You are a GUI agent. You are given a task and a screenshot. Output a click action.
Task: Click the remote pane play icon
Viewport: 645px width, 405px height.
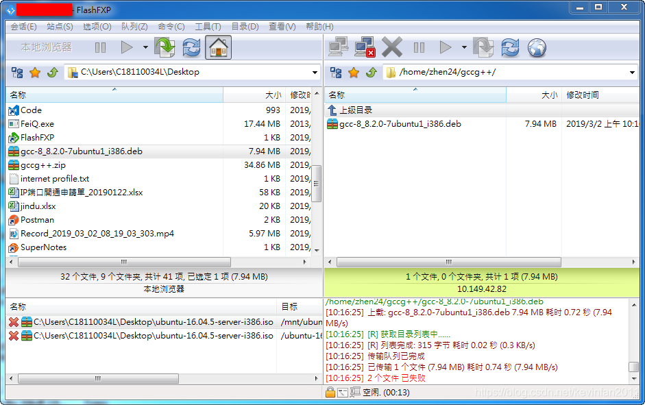coord(446,47)
